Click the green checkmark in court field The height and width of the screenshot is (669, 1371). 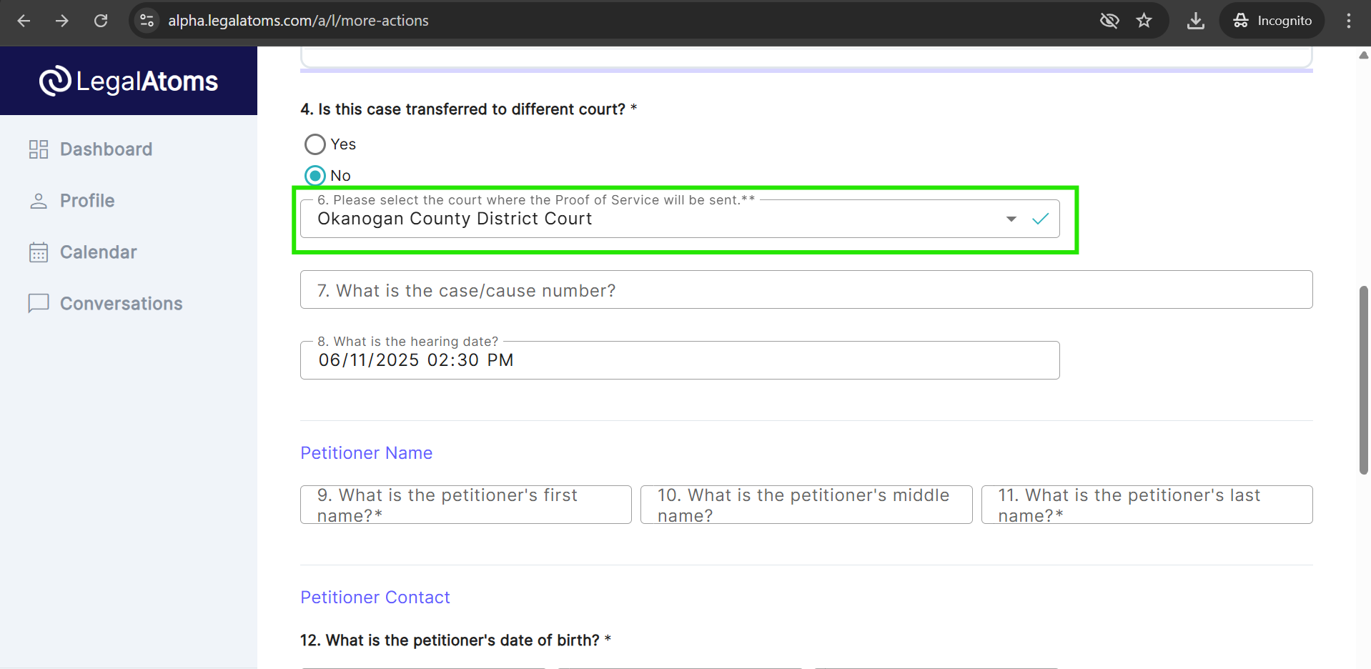pyautogui.click(x=1041, y=219)
